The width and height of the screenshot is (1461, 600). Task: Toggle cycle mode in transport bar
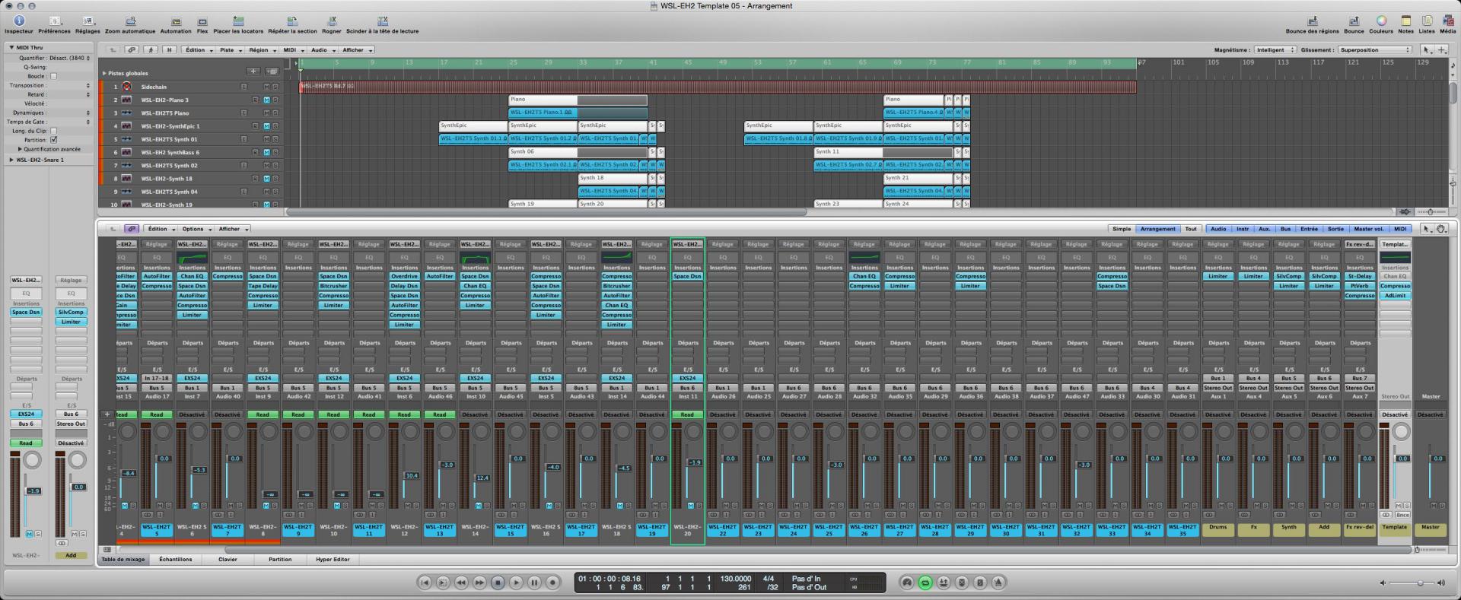point(925,583)
